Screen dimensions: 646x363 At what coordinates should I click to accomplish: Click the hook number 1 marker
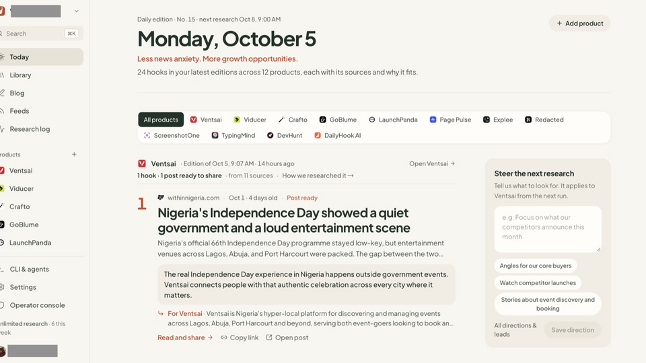pos(142,204)
